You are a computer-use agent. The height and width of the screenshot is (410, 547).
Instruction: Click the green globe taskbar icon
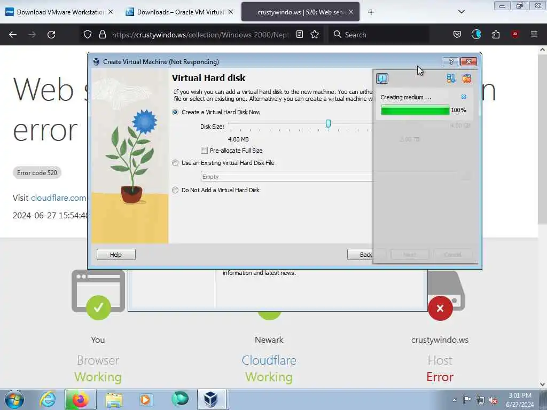pos(180,399)
